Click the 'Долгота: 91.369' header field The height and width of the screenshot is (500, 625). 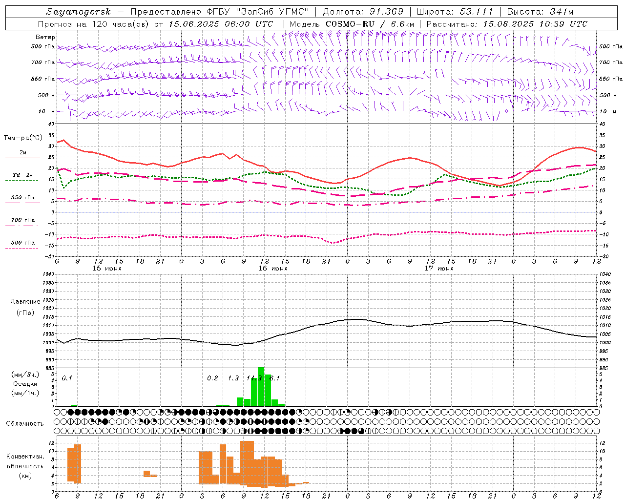tap(363, 12)
